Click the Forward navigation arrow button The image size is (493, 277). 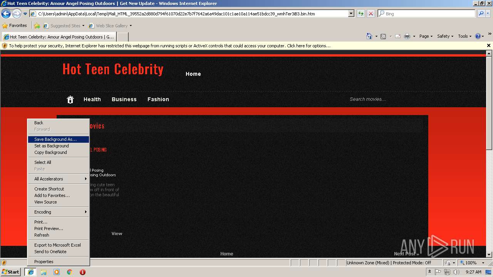(x=17, y=14)
